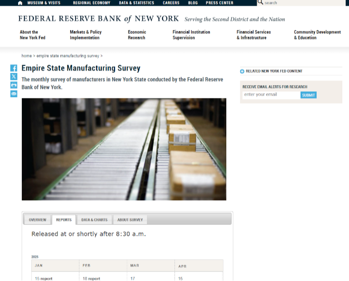This screenshot has height=281, width=349.
Task: Click the enter your email field
Action: coord(271,95)
